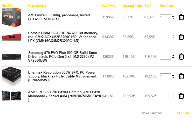
Task: Click the Περιγραφή column header
Action: click(x=37, y=5)
